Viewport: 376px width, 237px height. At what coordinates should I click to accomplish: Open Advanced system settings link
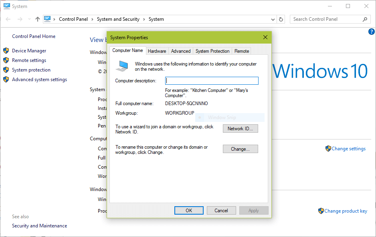click(x=40, y=80)
